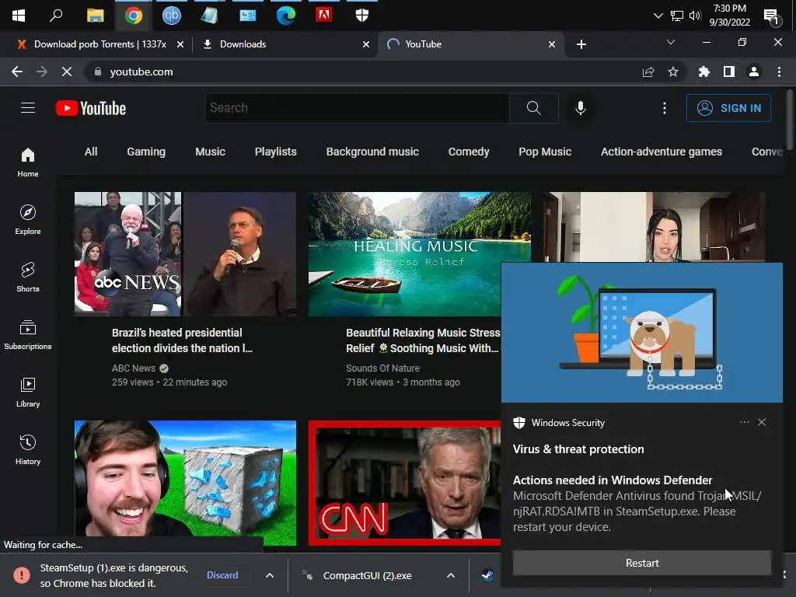Open Brazil's heated presidential election title
Screen dimensions: 796x597
(182, 340)
